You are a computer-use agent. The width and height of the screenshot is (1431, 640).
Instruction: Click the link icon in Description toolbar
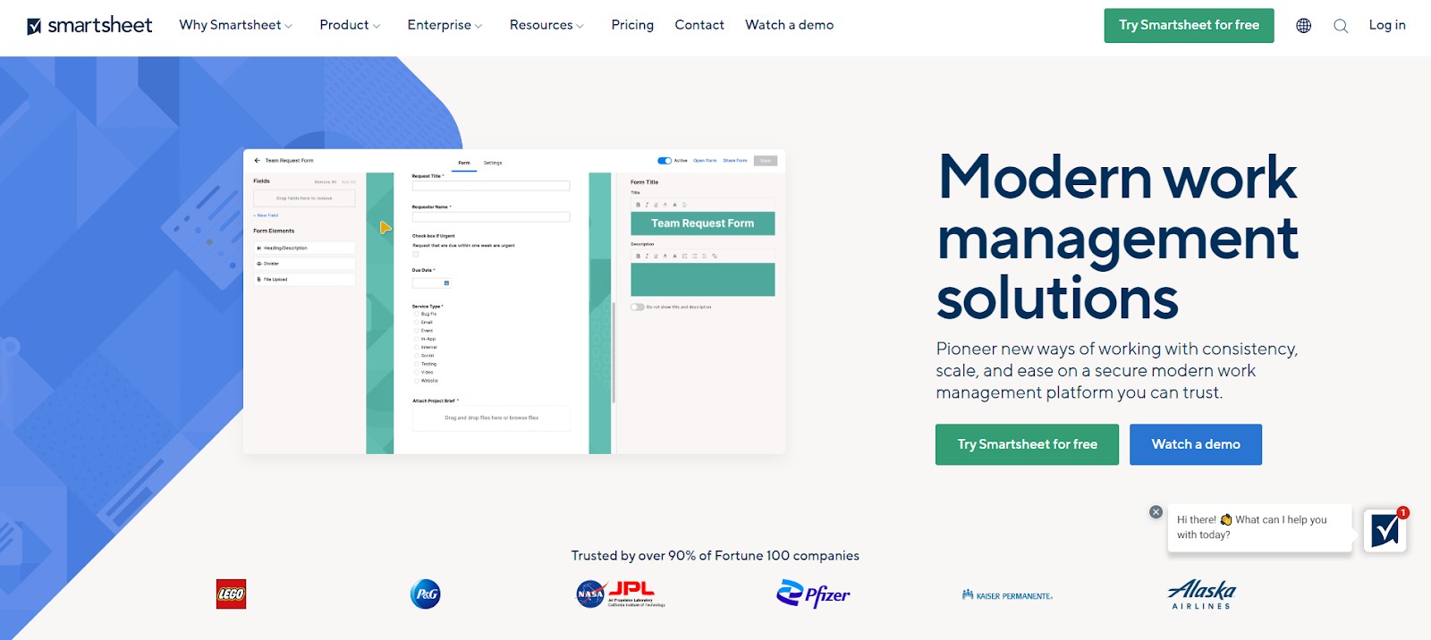(x=715, y=256)
